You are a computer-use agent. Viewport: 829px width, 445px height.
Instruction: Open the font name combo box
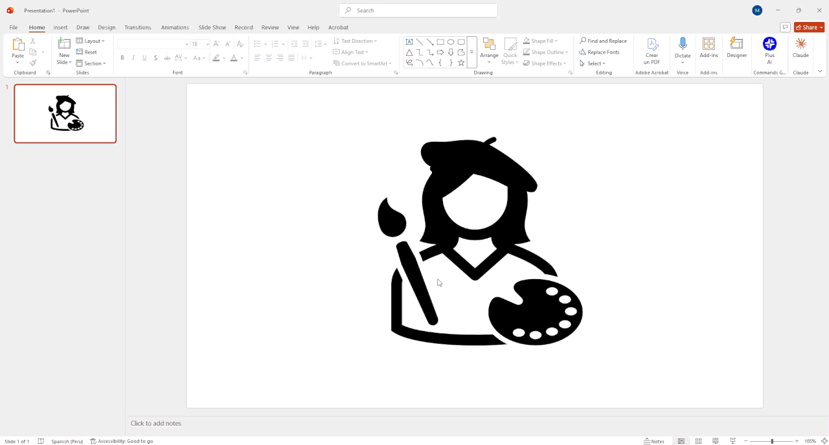pos(153,44)
